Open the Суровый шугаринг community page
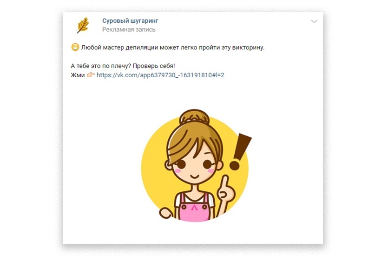Viewport: 375px width, 256px height. click(130, 21)
